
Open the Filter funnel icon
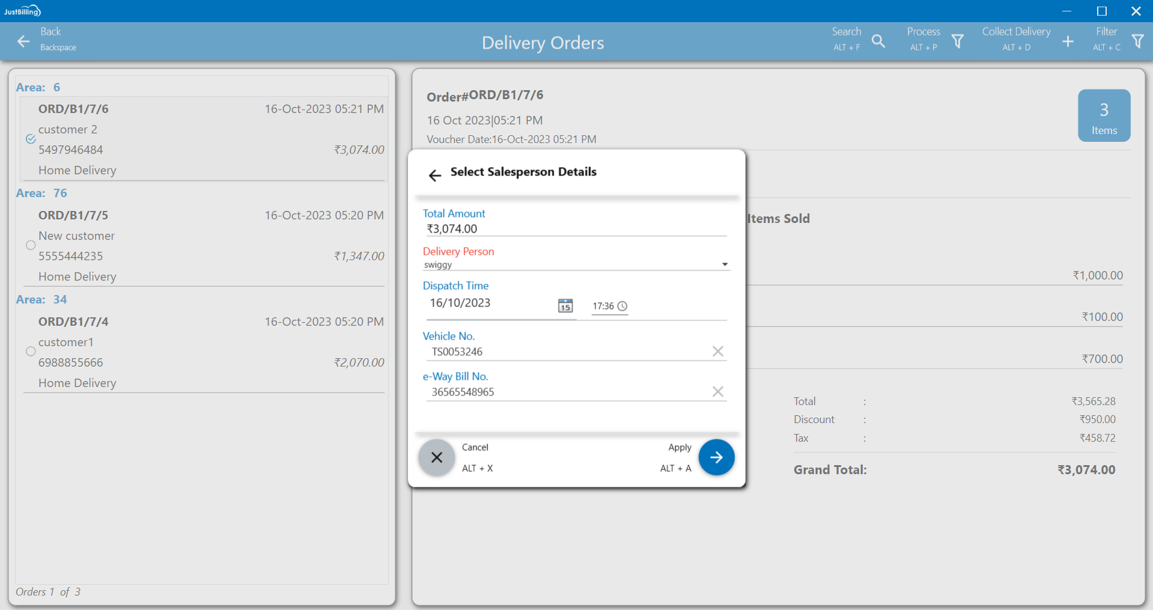coord(1137,41)
